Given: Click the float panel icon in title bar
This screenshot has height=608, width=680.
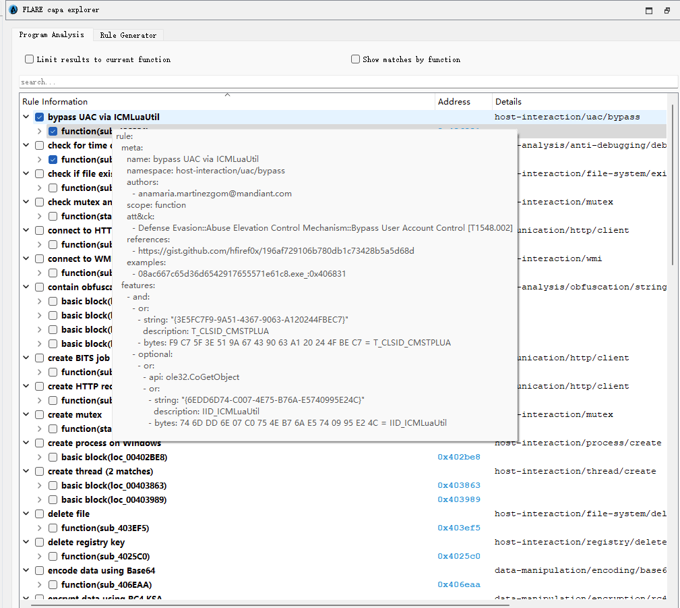Looking at the screenshot, I should pyautogui.click(x=667, y=10).
